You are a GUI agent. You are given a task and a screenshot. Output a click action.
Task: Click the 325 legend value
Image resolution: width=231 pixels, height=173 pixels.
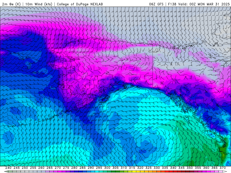pyautogui.click(x=148, y=168)
